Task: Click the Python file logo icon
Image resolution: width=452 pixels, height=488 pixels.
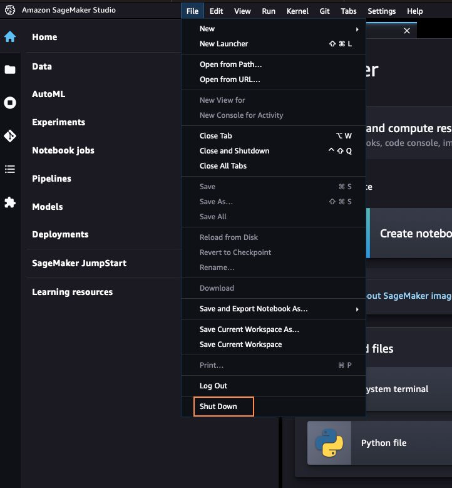Action: pyautogui.click(x=329, y=442)
